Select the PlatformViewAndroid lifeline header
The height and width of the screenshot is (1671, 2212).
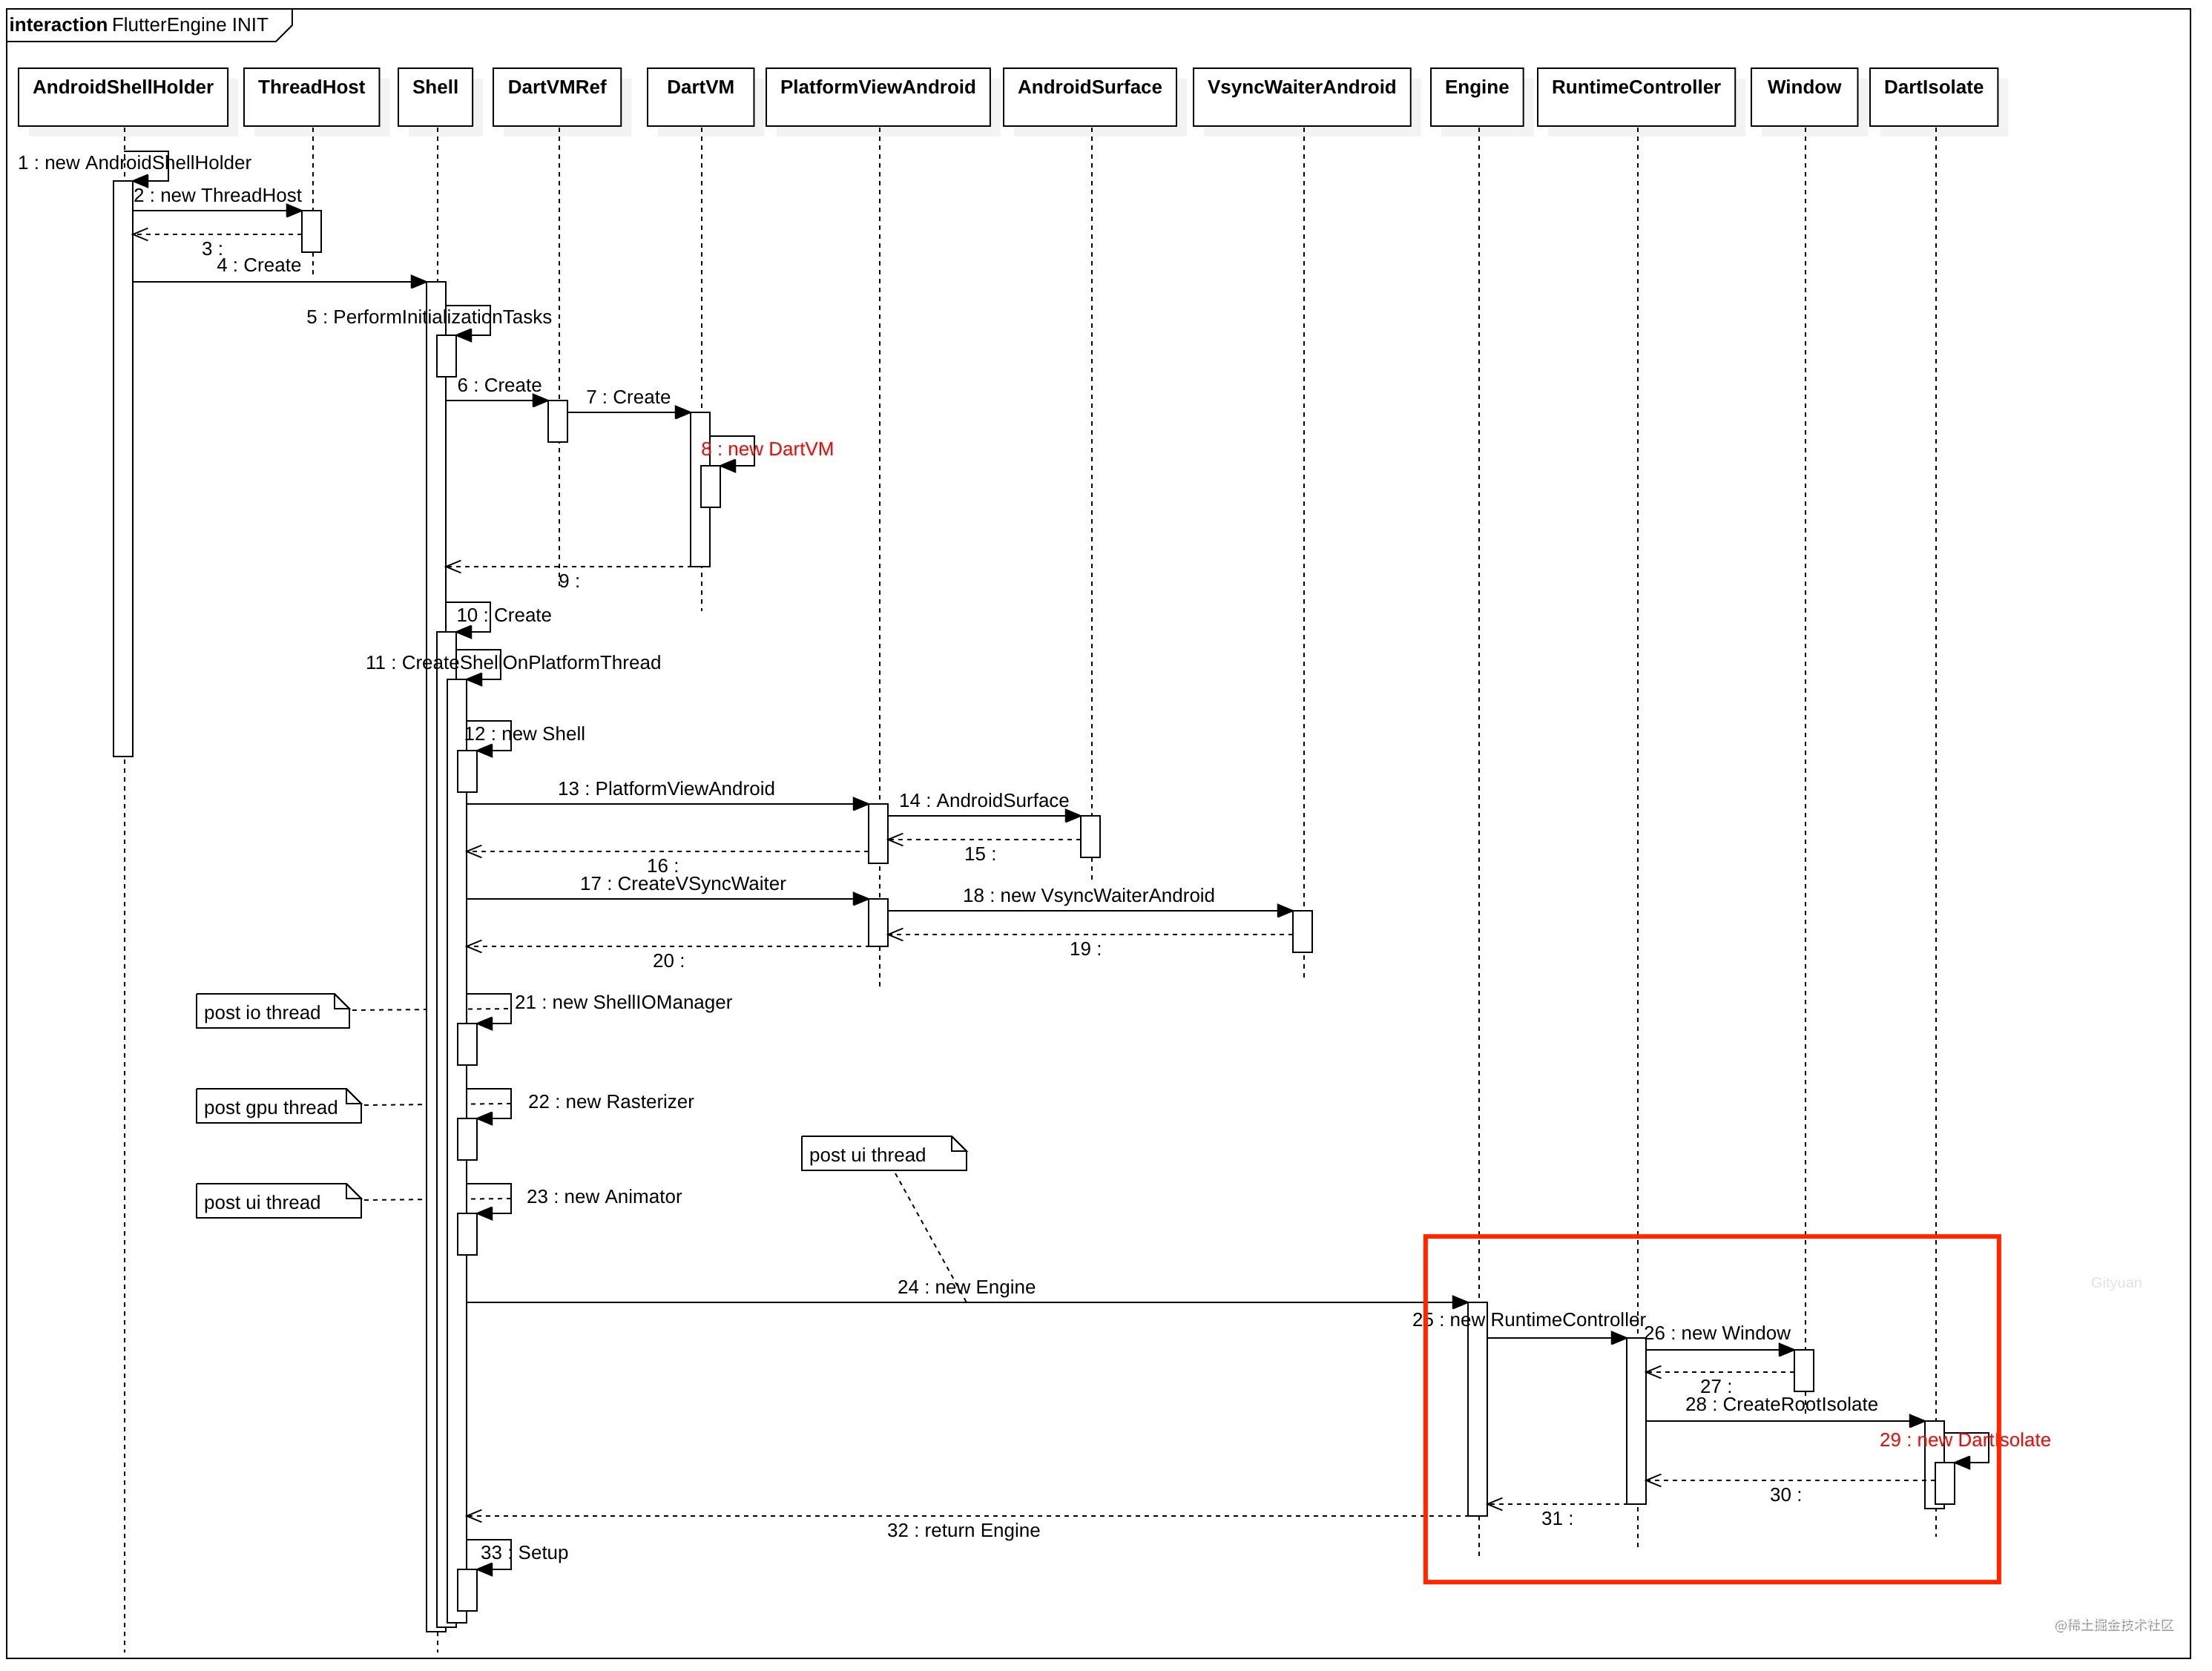click(880, 96)
